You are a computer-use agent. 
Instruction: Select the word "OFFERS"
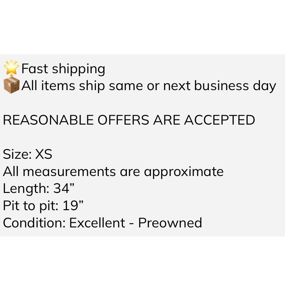[x=124, y=120]
